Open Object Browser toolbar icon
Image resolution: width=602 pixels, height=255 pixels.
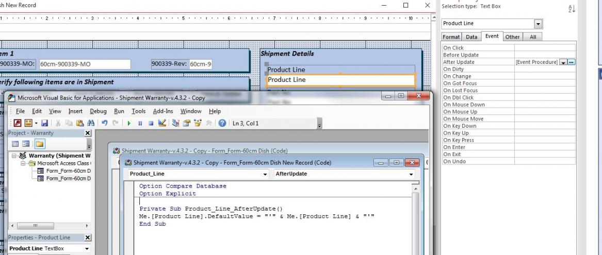[x=198, y=123]
